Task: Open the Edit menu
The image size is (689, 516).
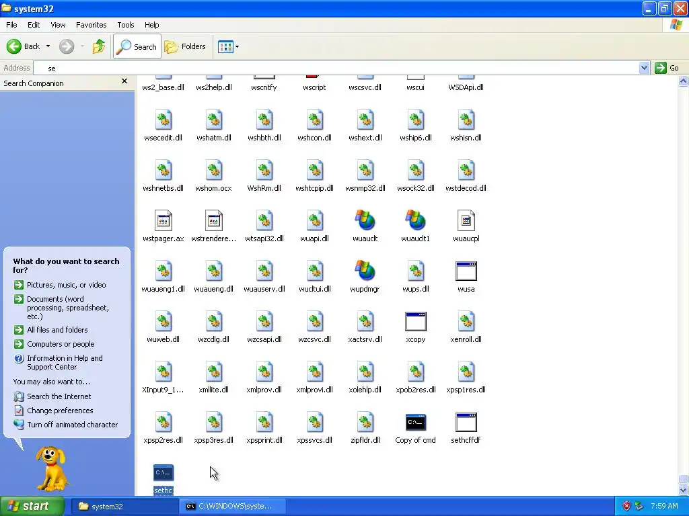Action: [34, 25]
